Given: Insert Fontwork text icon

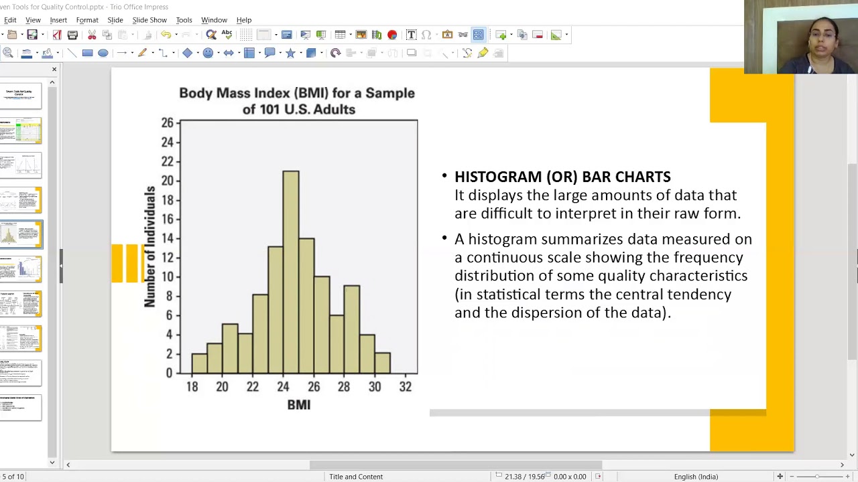Looking at the screenshot, I should click(447, 35).
